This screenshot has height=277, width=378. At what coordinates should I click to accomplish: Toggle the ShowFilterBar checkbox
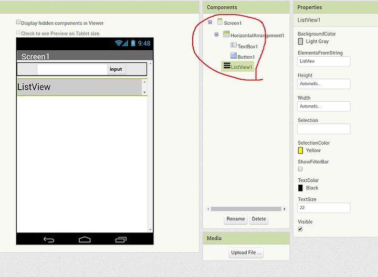click(300, 169)
